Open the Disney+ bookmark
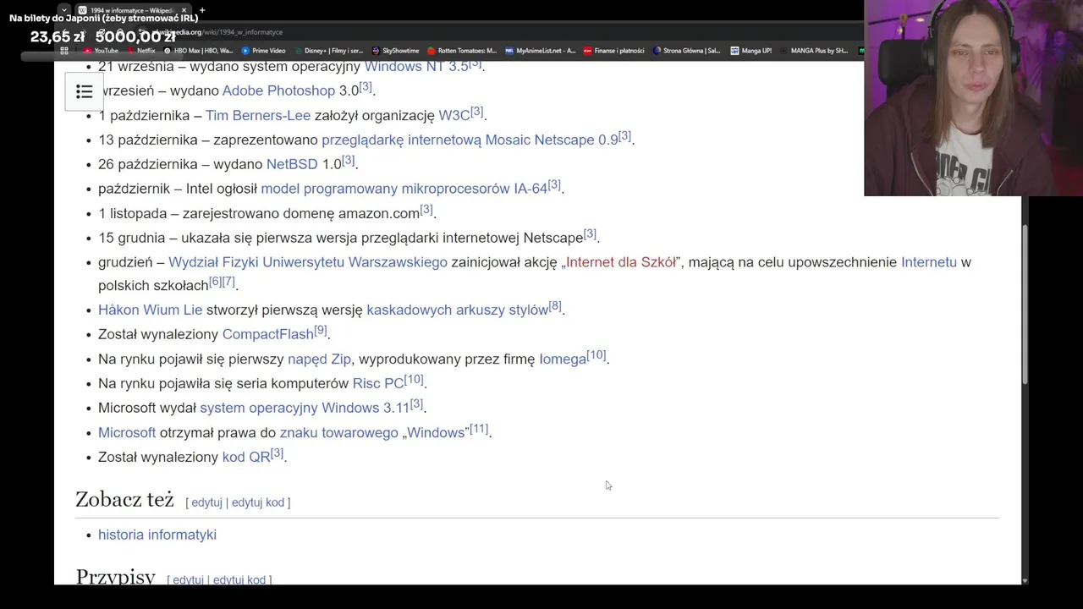The height and width of the screenshot is (609, 1083). click(x=327, y=51)
